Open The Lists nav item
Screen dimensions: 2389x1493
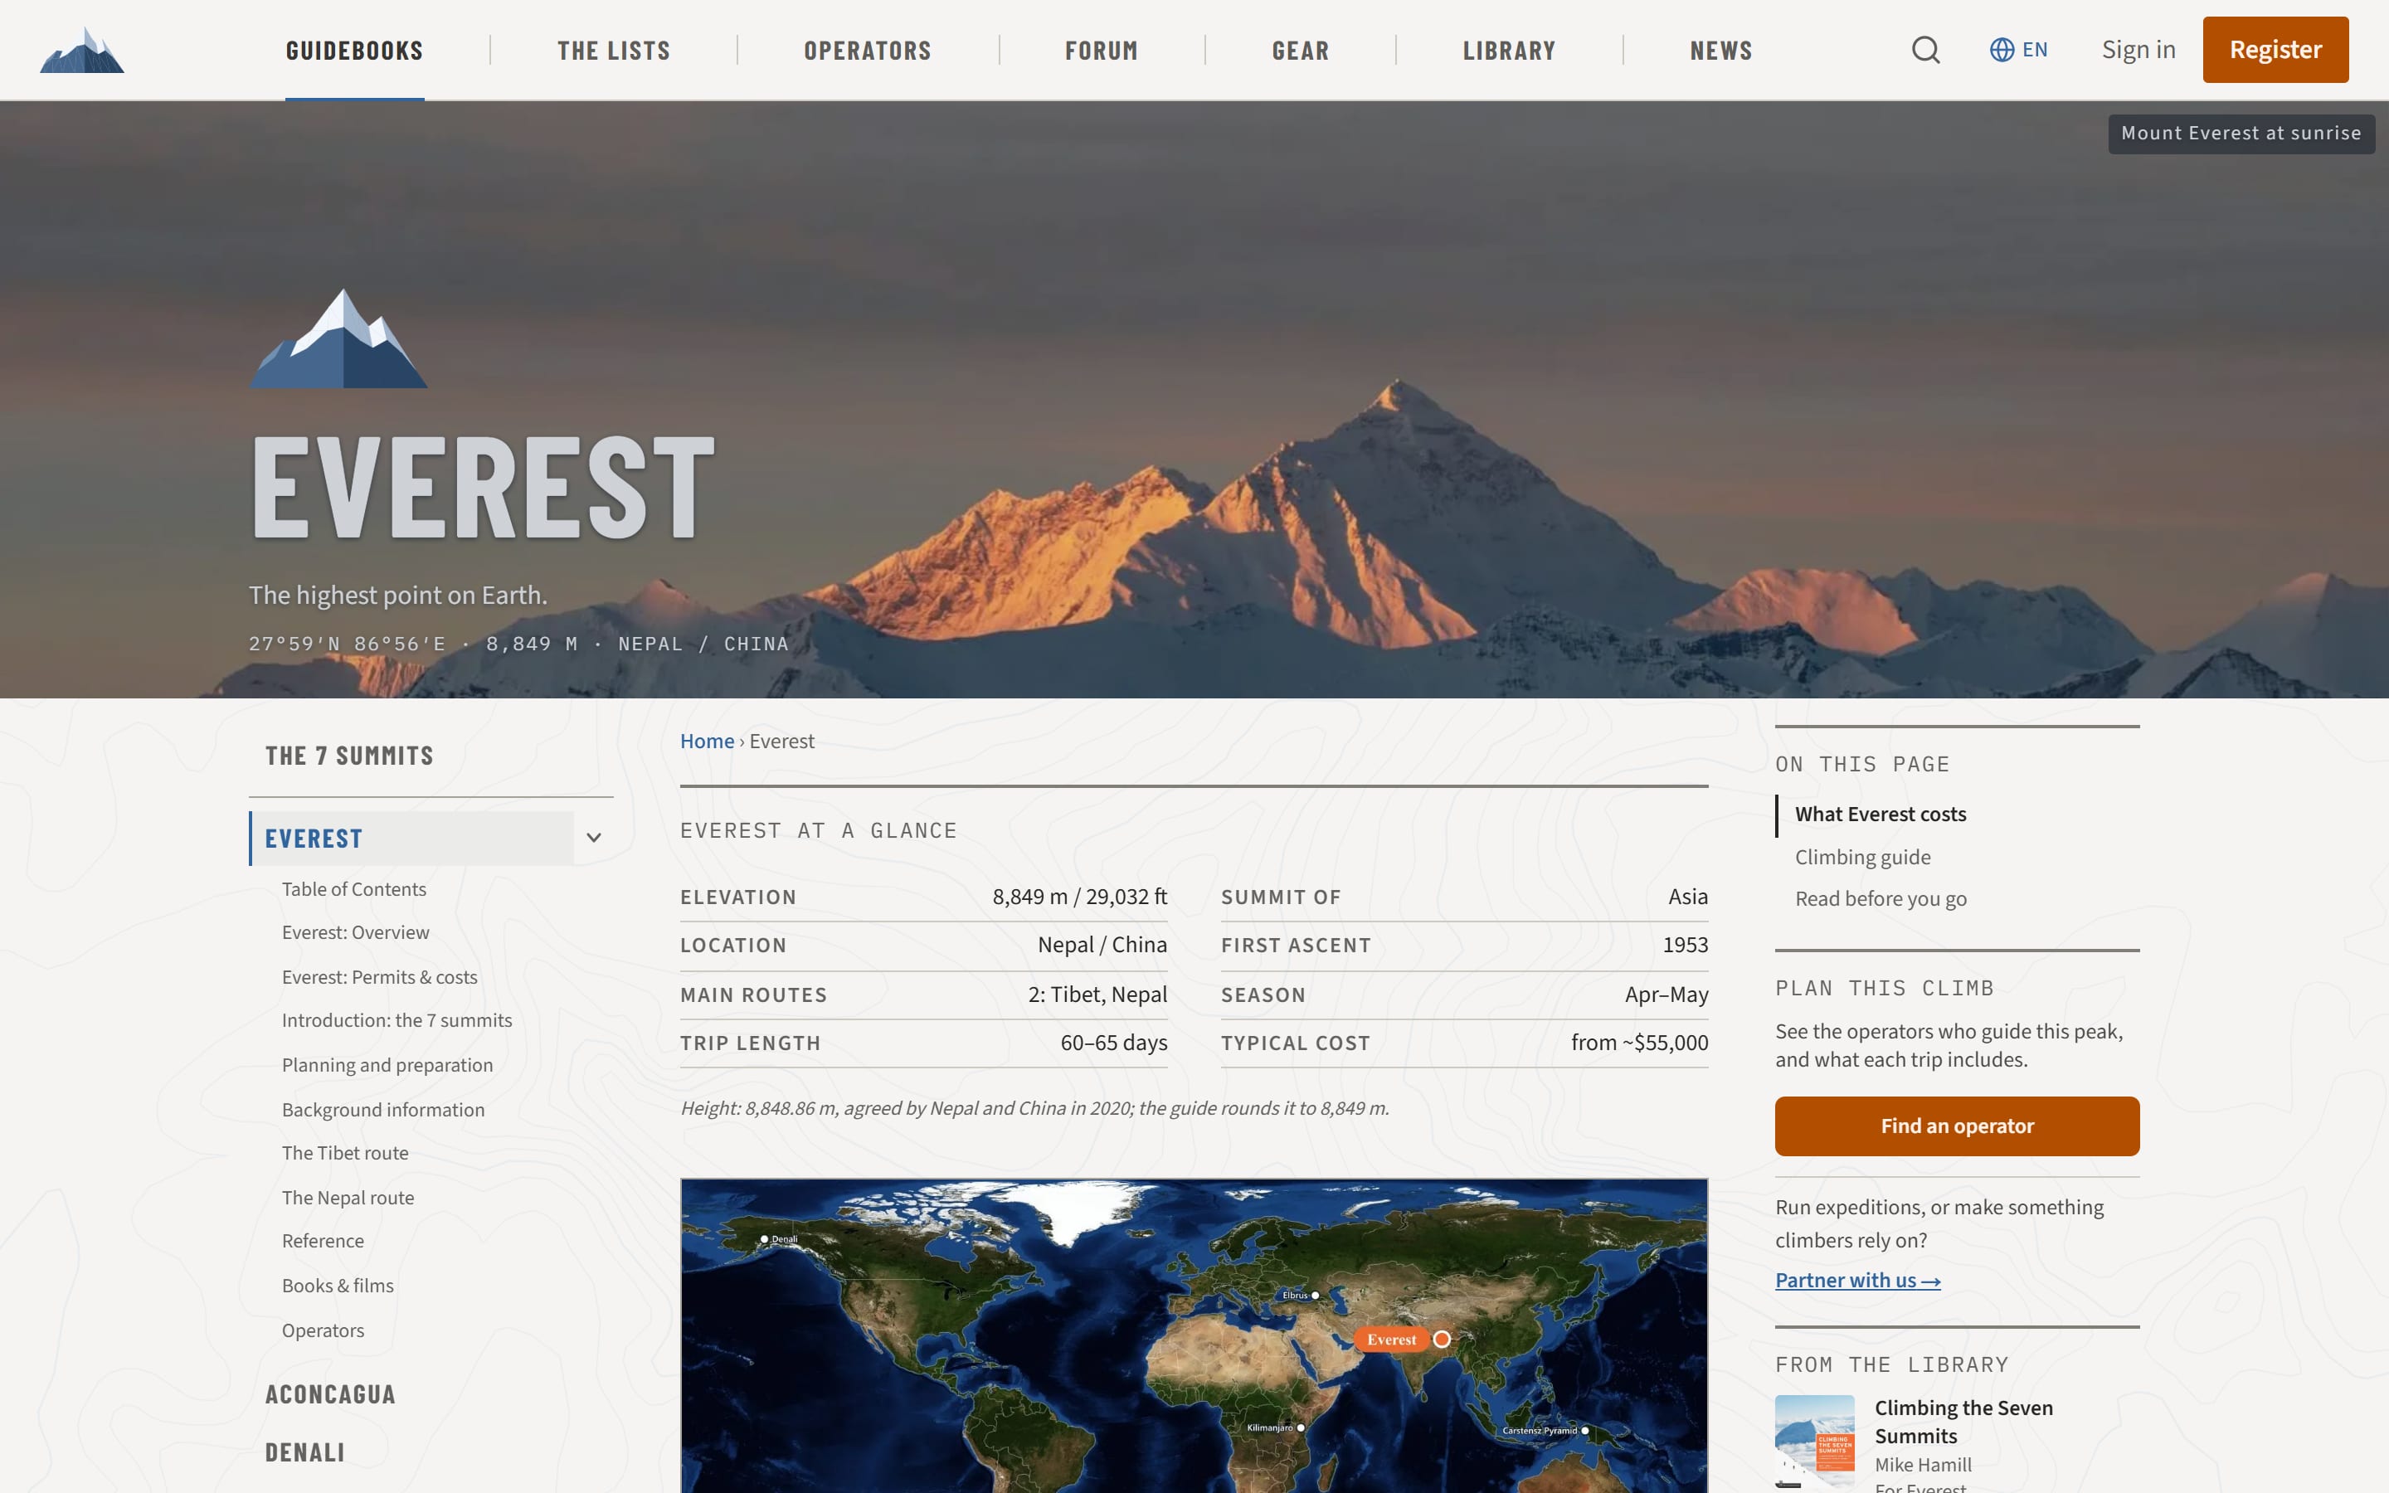pyautogui.click(x=613, y=51)
